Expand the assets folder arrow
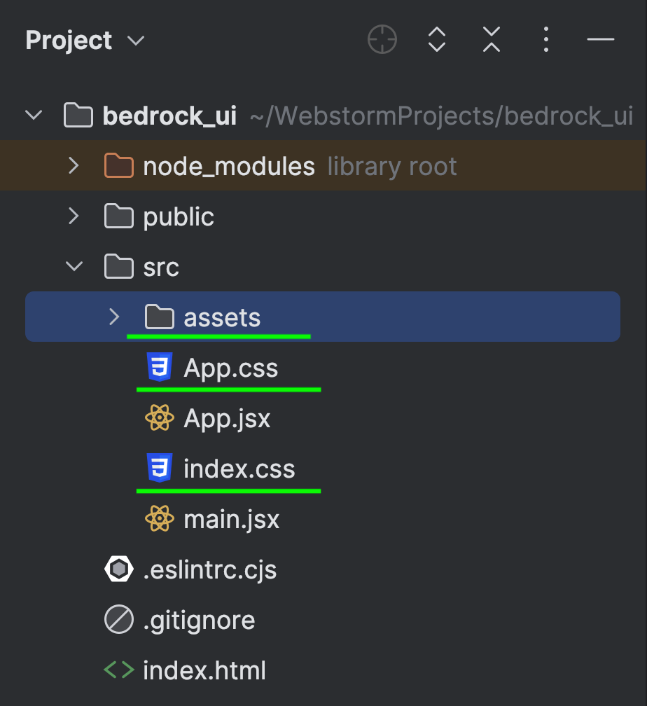647x706 pixels. (x=114, y=317)
